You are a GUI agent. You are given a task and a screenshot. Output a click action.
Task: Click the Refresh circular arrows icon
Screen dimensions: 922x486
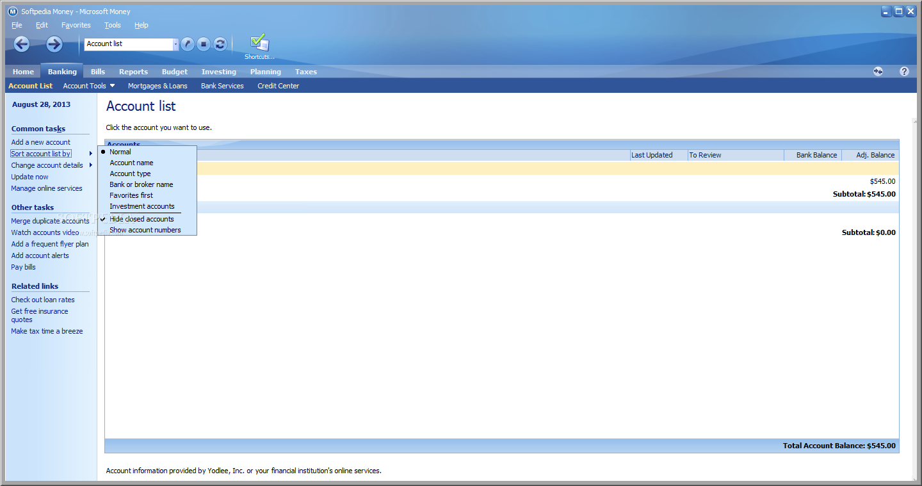pyautogui.click(x=220, y=44)
